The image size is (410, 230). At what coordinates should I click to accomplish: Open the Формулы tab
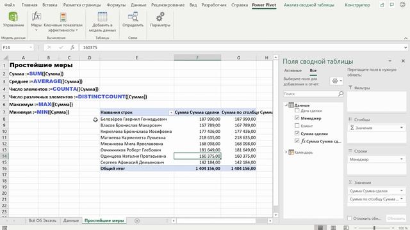tap(116, 4)
